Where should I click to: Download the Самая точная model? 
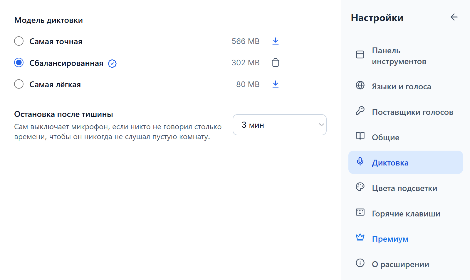click(276, 41)
